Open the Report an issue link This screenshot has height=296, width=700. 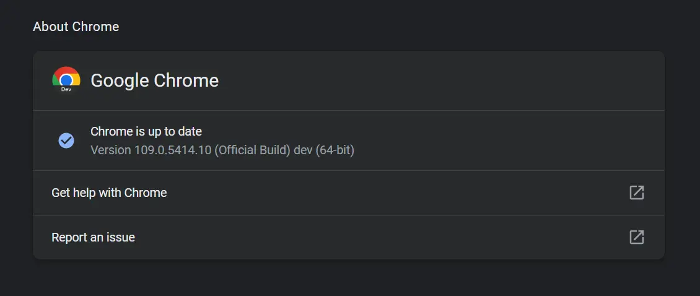(94, 237)
